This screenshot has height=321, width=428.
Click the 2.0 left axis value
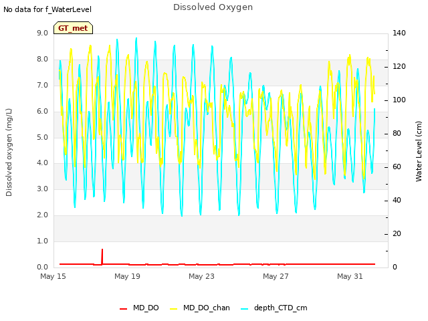[42, 215]
